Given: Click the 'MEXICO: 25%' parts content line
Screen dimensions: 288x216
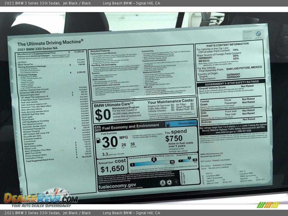Looking at the screenshot, I should [219, 60].
